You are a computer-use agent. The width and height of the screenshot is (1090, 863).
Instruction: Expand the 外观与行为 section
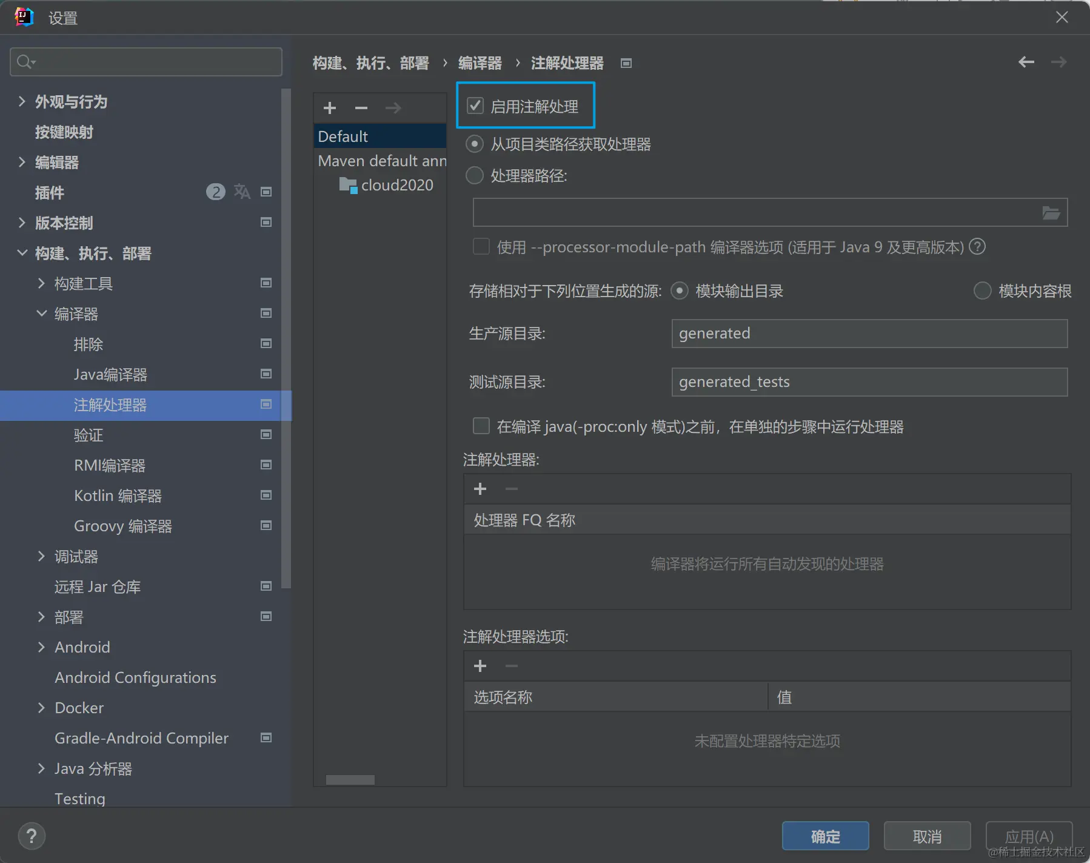[x=22, y=101]
